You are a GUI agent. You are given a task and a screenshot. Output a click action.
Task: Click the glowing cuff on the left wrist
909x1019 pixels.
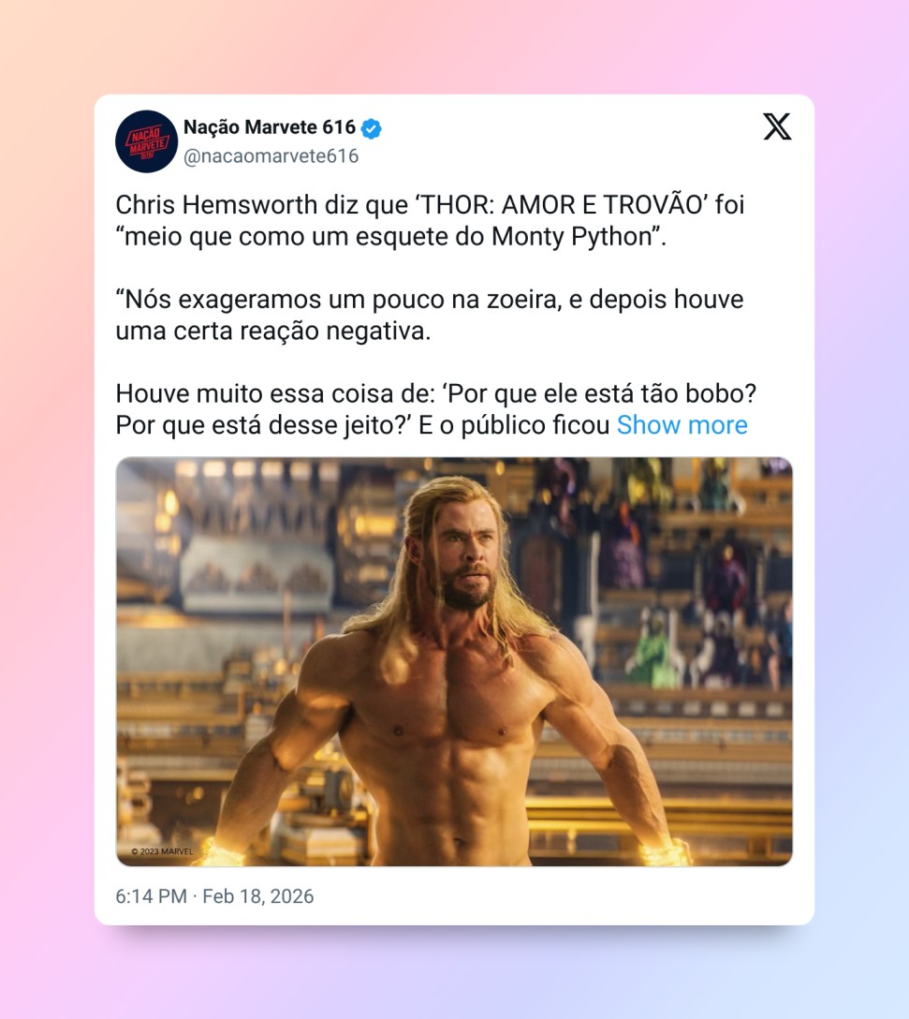222,852
